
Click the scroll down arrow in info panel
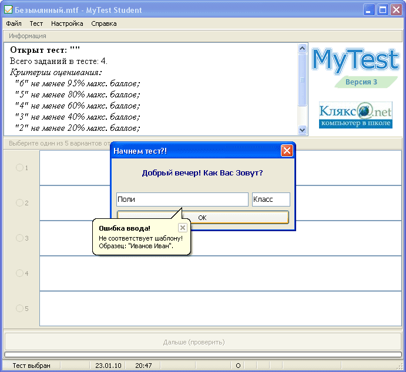click(302, 130)
